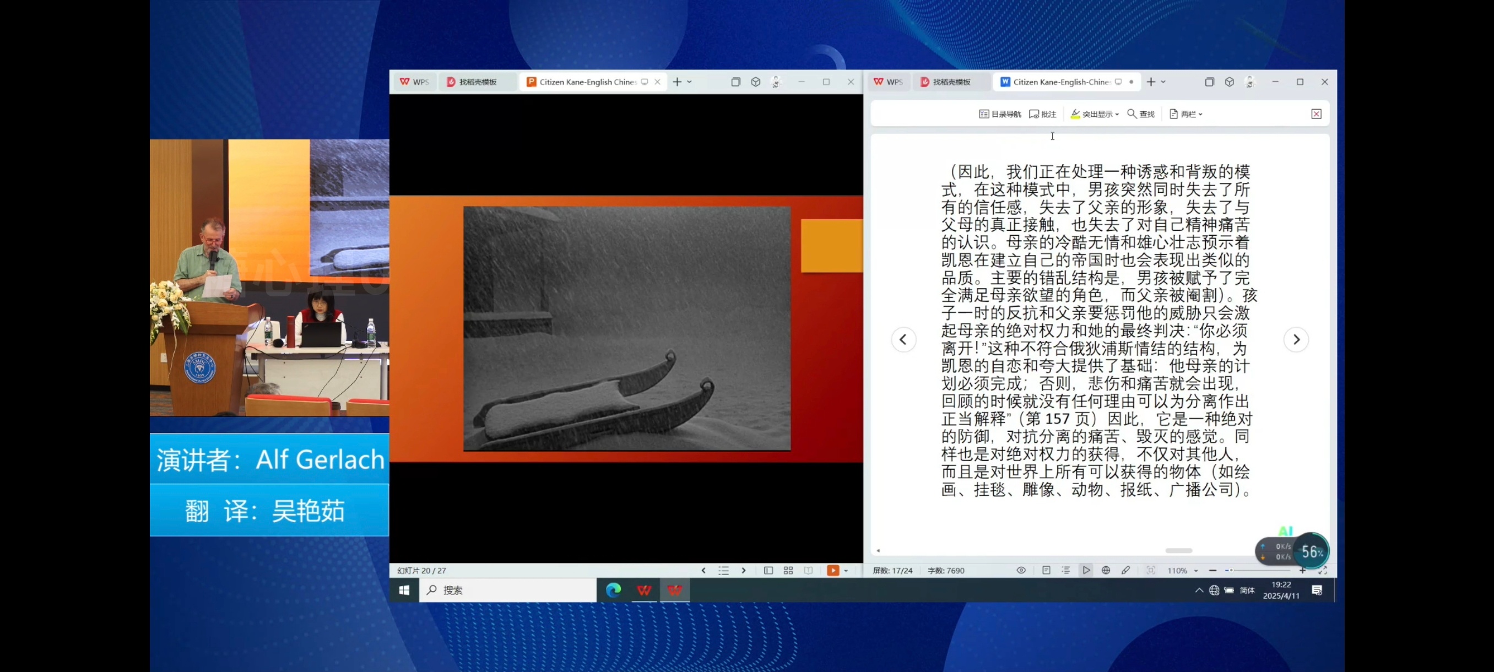The image size is (1494, 672).
Task: Add new tab in document window
Action: coord(1151,82)
